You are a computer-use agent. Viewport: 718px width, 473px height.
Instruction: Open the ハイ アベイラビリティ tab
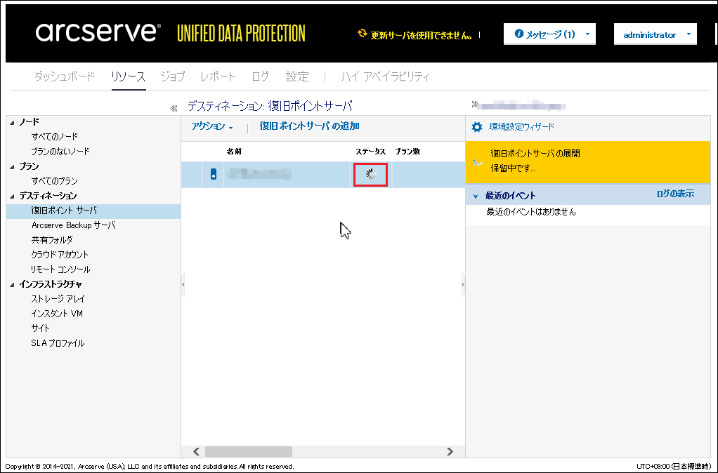(x=385, y=76)
